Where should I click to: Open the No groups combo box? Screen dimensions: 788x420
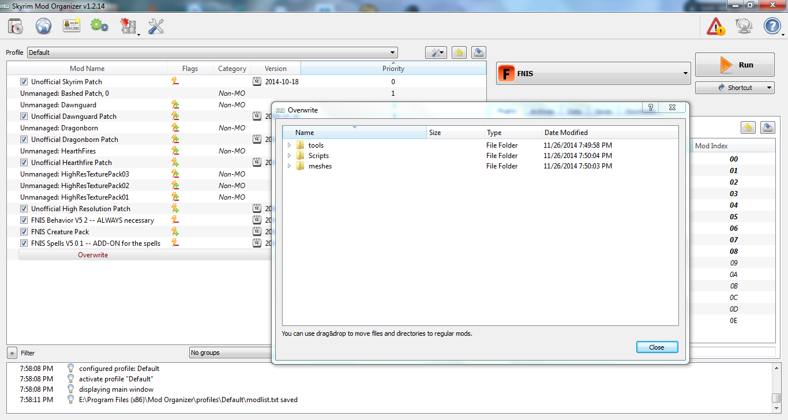(231, 352)
